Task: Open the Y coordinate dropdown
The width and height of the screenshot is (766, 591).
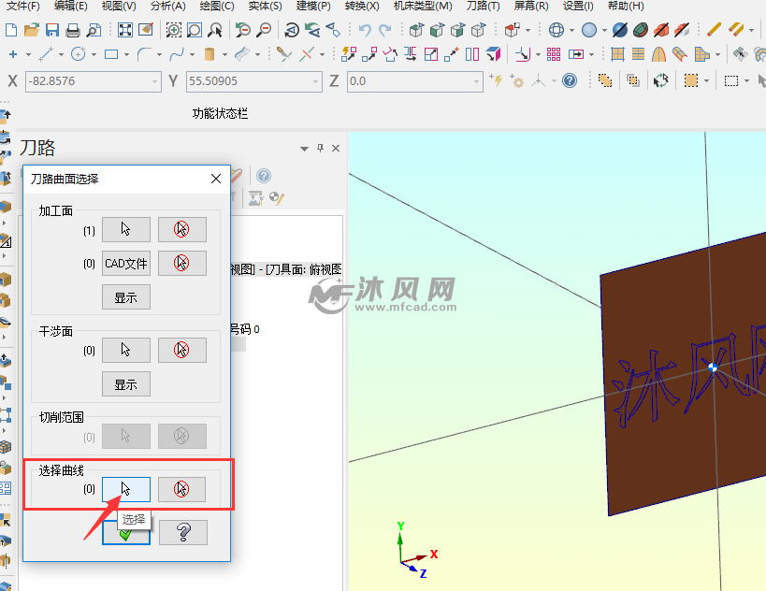Action: point(316,81)
